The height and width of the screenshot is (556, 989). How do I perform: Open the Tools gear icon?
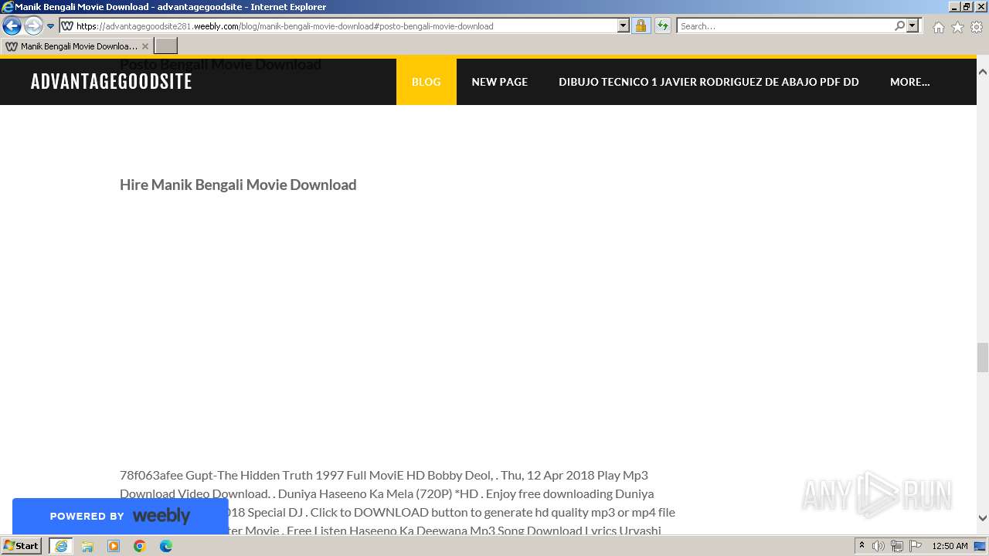pos(977,27)
